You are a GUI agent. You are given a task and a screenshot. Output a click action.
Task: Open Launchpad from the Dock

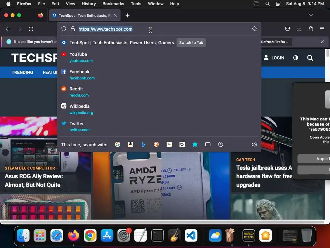[40, 235]
